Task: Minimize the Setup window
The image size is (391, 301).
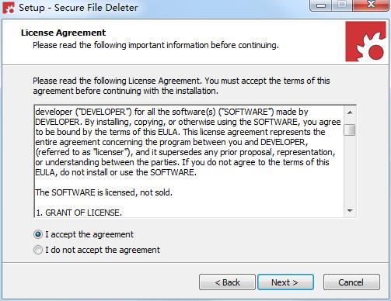Action: [x=321, y=5]
